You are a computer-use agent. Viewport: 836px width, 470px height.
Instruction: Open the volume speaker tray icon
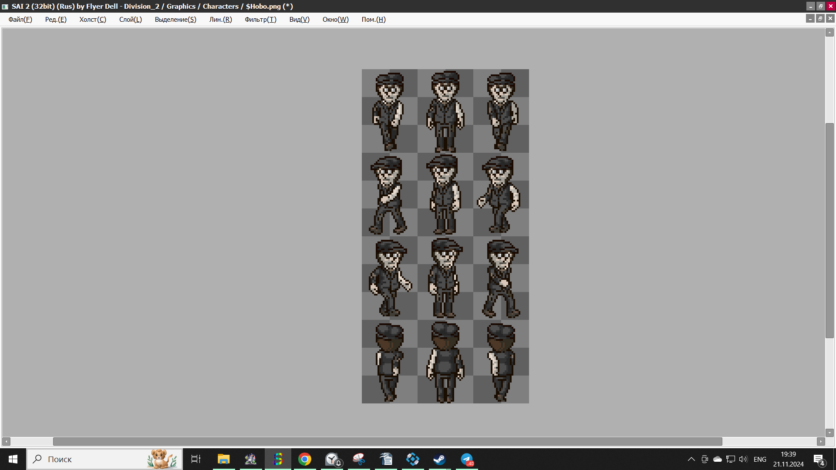(x=743, y=459)
